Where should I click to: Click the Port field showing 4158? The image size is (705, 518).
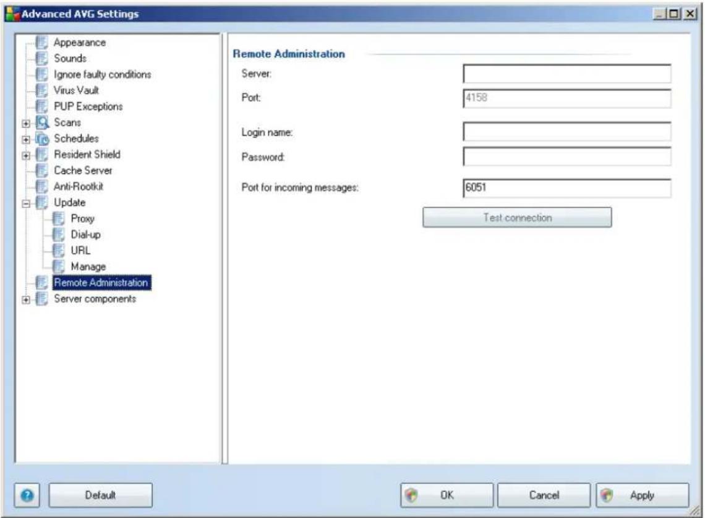567,98
